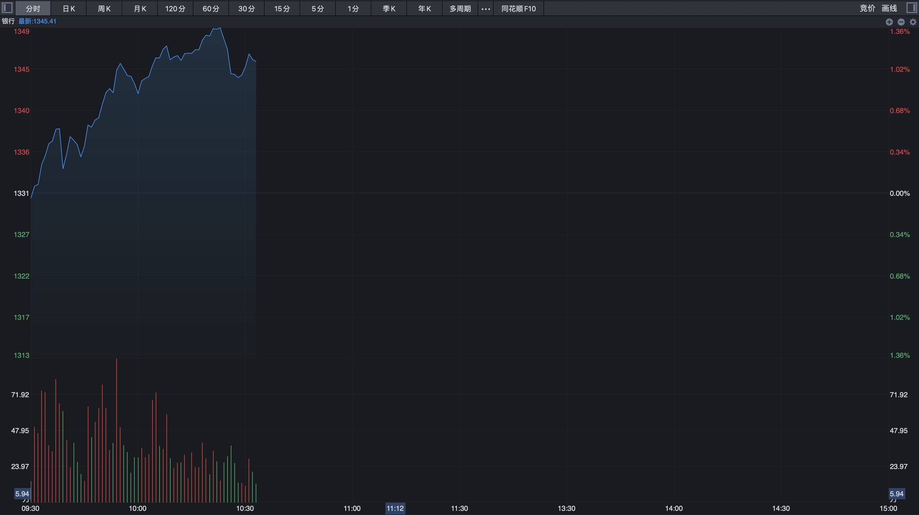
Task: Switch to 5分 interval tab
Action: coord(317,9)
